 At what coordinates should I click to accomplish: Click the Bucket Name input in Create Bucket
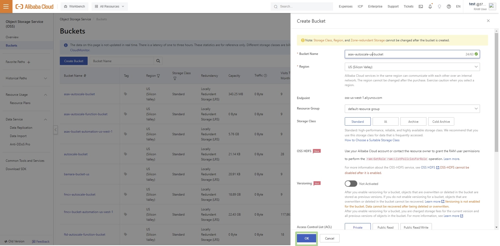(x=412, y=54)
